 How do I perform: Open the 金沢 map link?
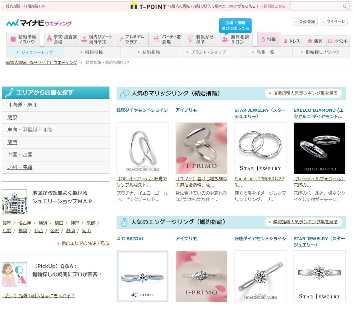55,231
